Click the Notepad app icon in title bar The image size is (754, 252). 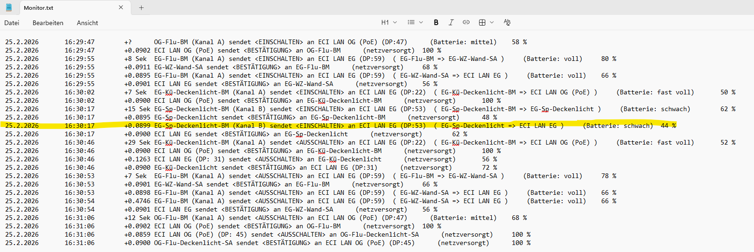8,7
